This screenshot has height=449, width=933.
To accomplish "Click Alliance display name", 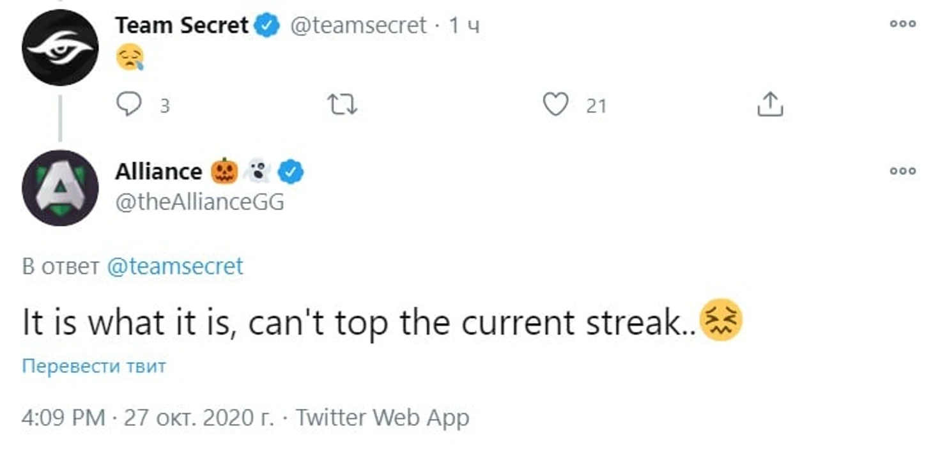I will coord(158,172).
